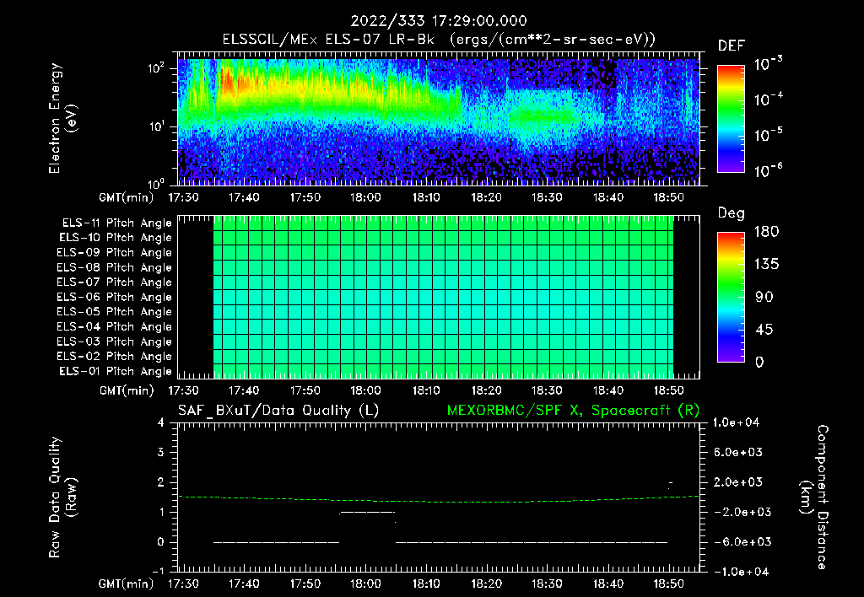Viewport: 864px width, 597px height.
Task: Select the ELS-02 Pitch Angle row label
Action: click(114, 357)
